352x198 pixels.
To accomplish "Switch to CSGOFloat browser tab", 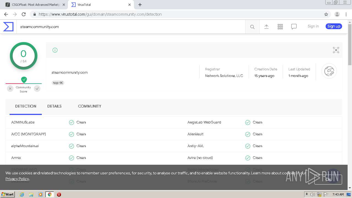I will [36, 5].
